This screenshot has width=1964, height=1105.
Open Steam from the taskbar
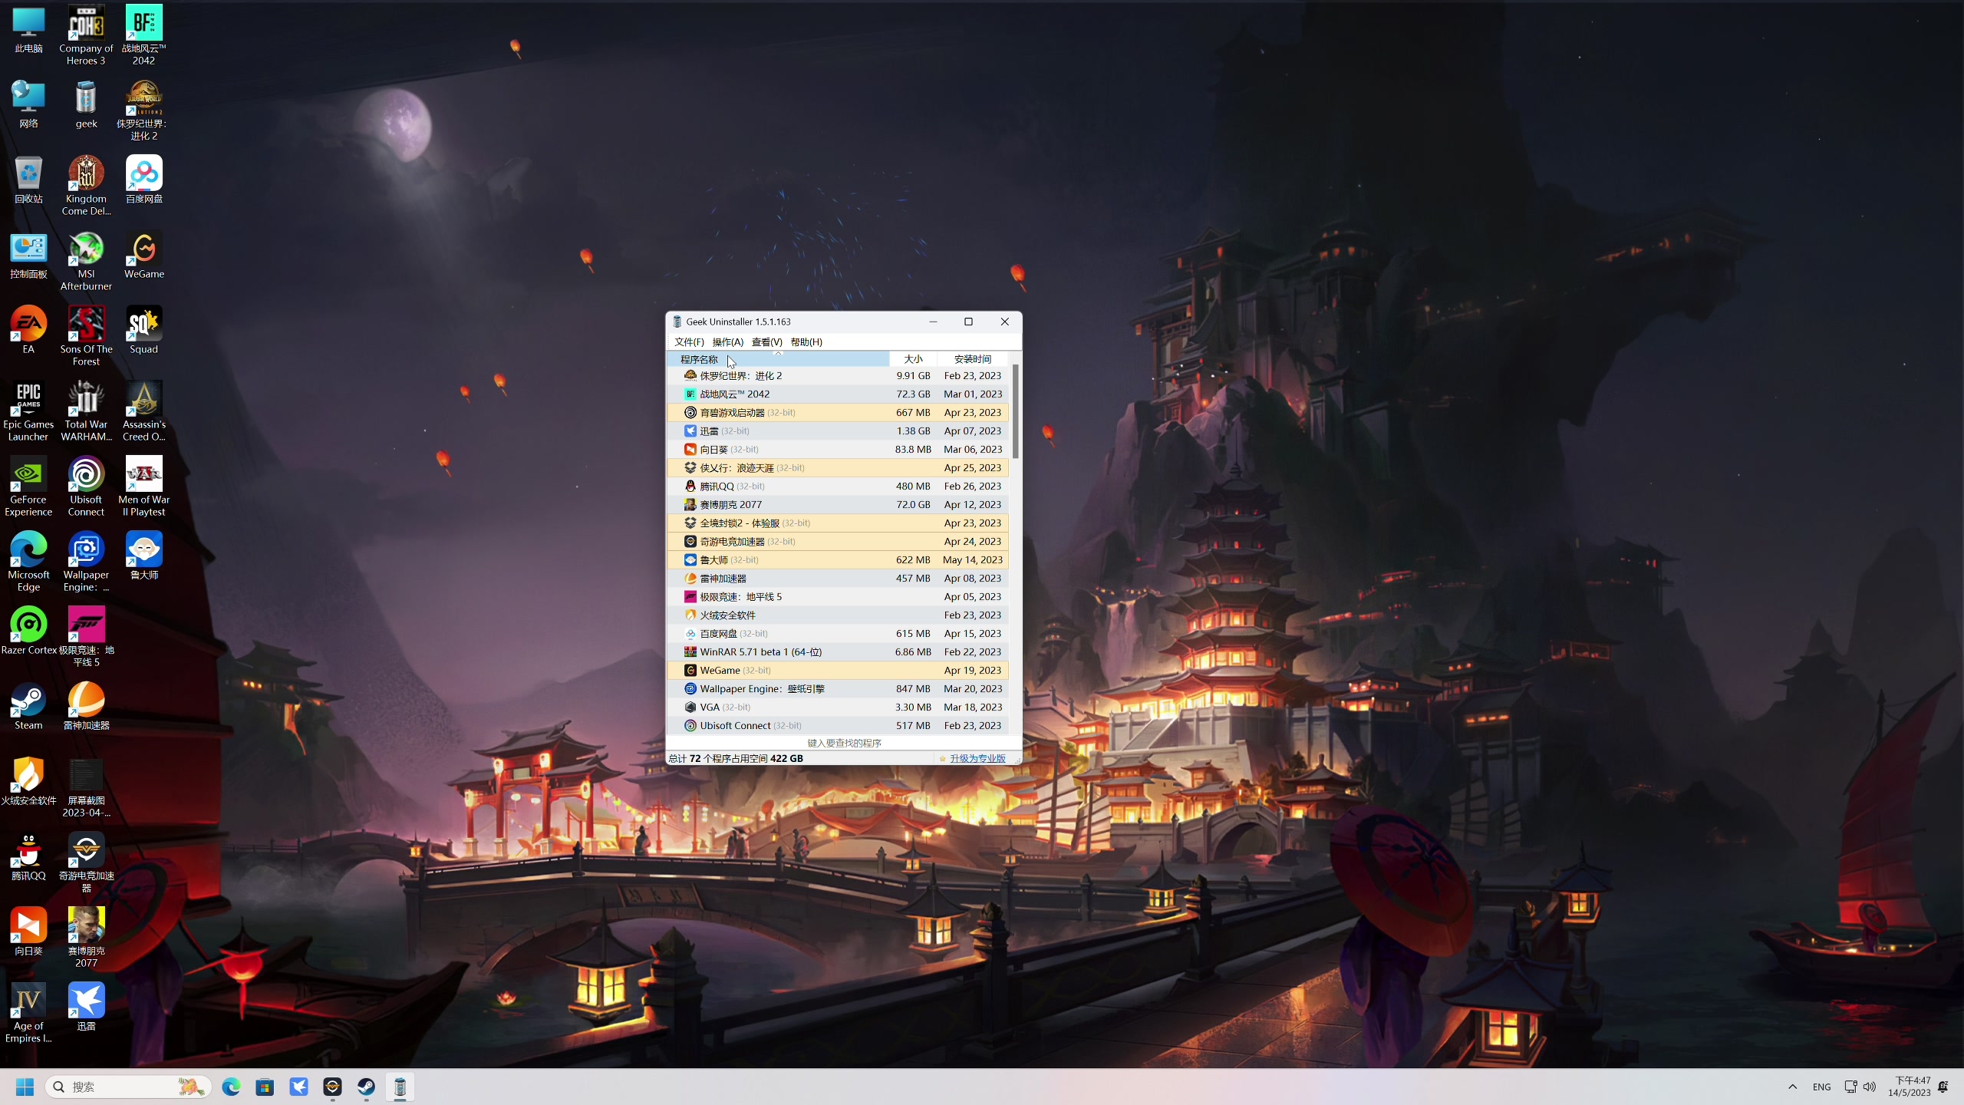(x=366, y=1087)
